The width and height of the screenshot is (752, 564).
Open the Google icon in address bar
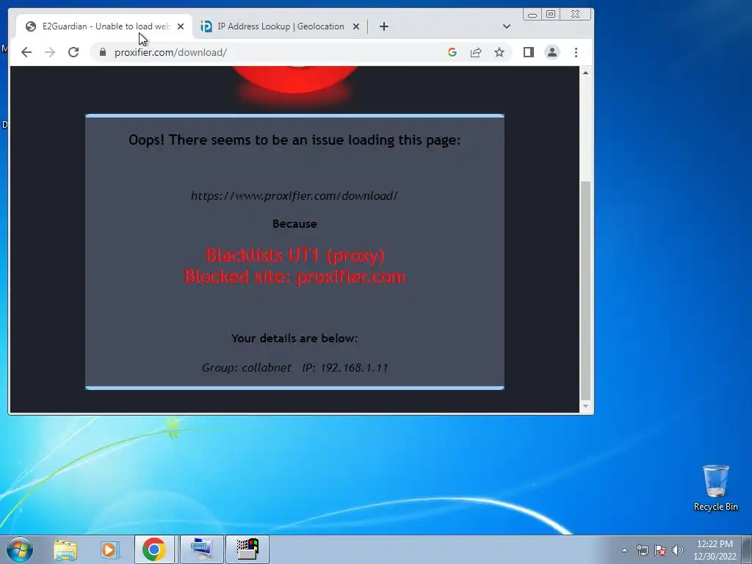452,52
